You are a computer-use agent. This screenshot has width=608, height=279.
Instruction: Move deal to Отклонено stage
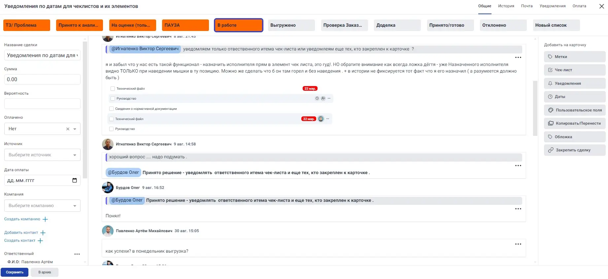[503, 25]
